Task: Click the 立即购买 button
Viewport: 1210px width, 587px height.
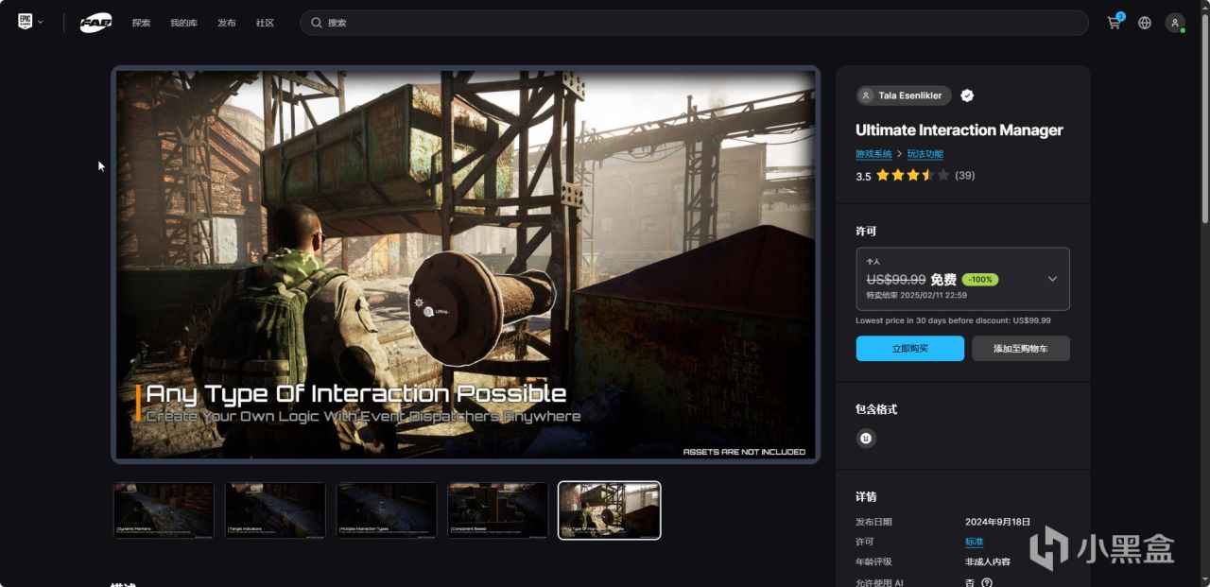Action: (909, 348)
